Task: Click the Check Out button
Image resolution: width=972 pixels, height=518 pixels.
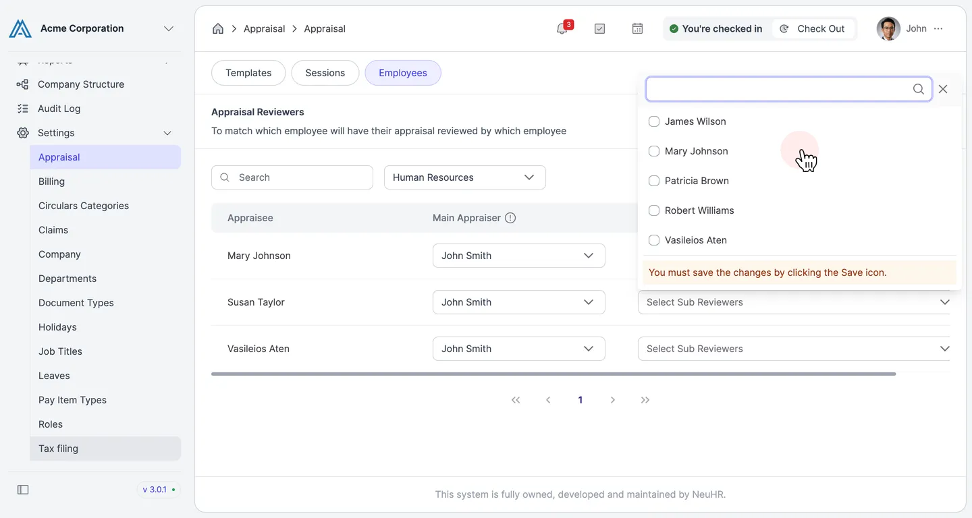Action: click(x=813, y=28)
